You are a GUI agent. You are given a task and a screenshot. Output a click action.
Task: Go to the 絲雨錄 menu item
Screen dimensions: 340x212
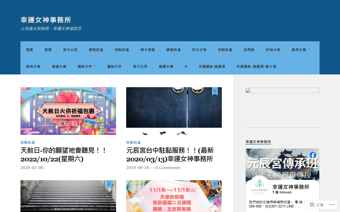pos(249,50)
